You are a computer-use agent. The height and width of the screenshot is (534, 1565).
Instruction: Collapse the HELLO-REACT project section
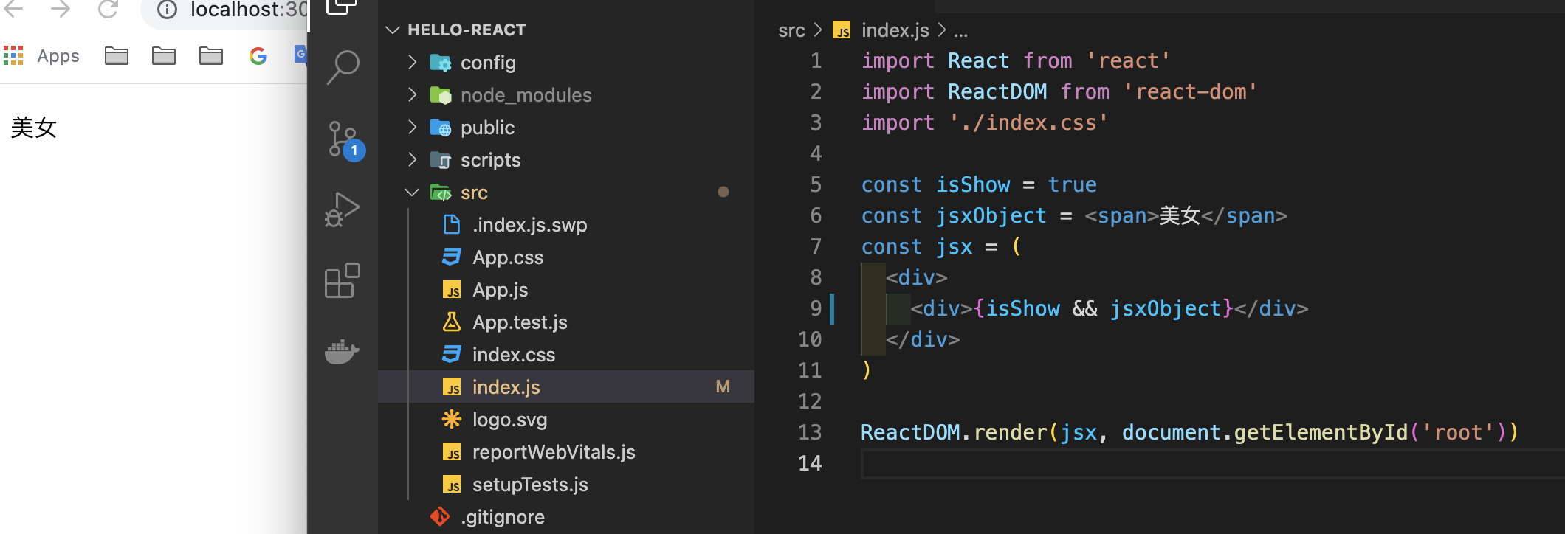tap(393, 30)
